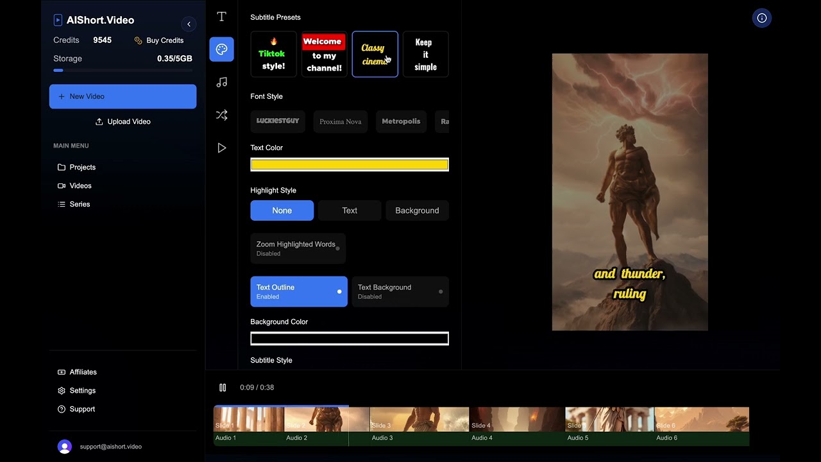Select the Proxima Nova font style
Image resolution: width=821 pixels, height=462 pixels.
341,121
